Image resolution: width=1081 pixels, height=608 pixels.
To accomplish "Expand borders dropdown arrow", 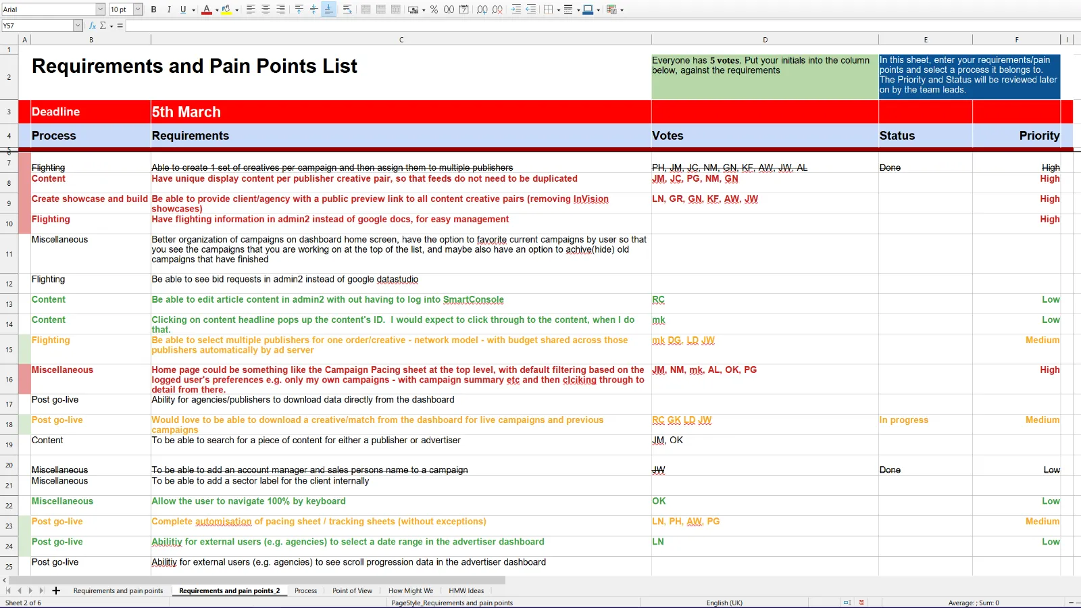I will point(559,9).
